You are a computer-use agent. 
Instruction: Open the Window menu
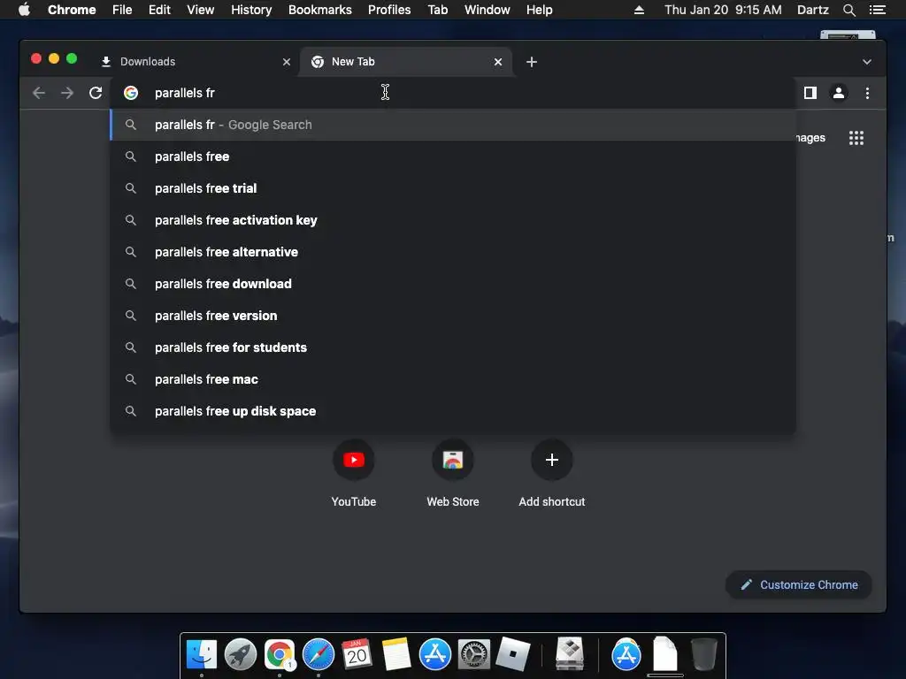tap(488, 10)
